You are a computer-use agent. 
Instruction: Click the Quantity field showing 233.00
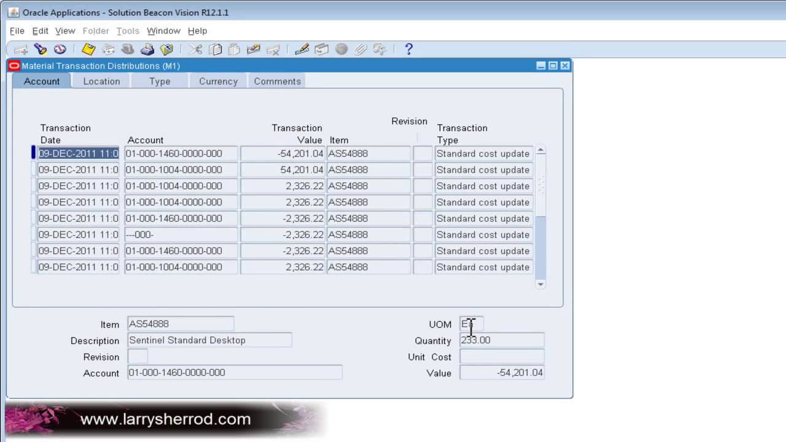502,340
